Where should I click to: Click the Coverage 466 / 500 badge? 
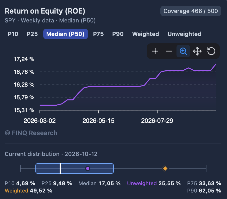pos(191,11)
